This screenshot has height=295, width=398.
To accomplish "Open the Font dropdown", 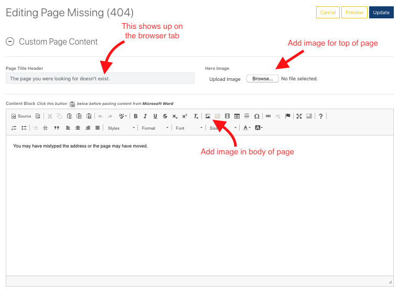I will coord(189,128).
